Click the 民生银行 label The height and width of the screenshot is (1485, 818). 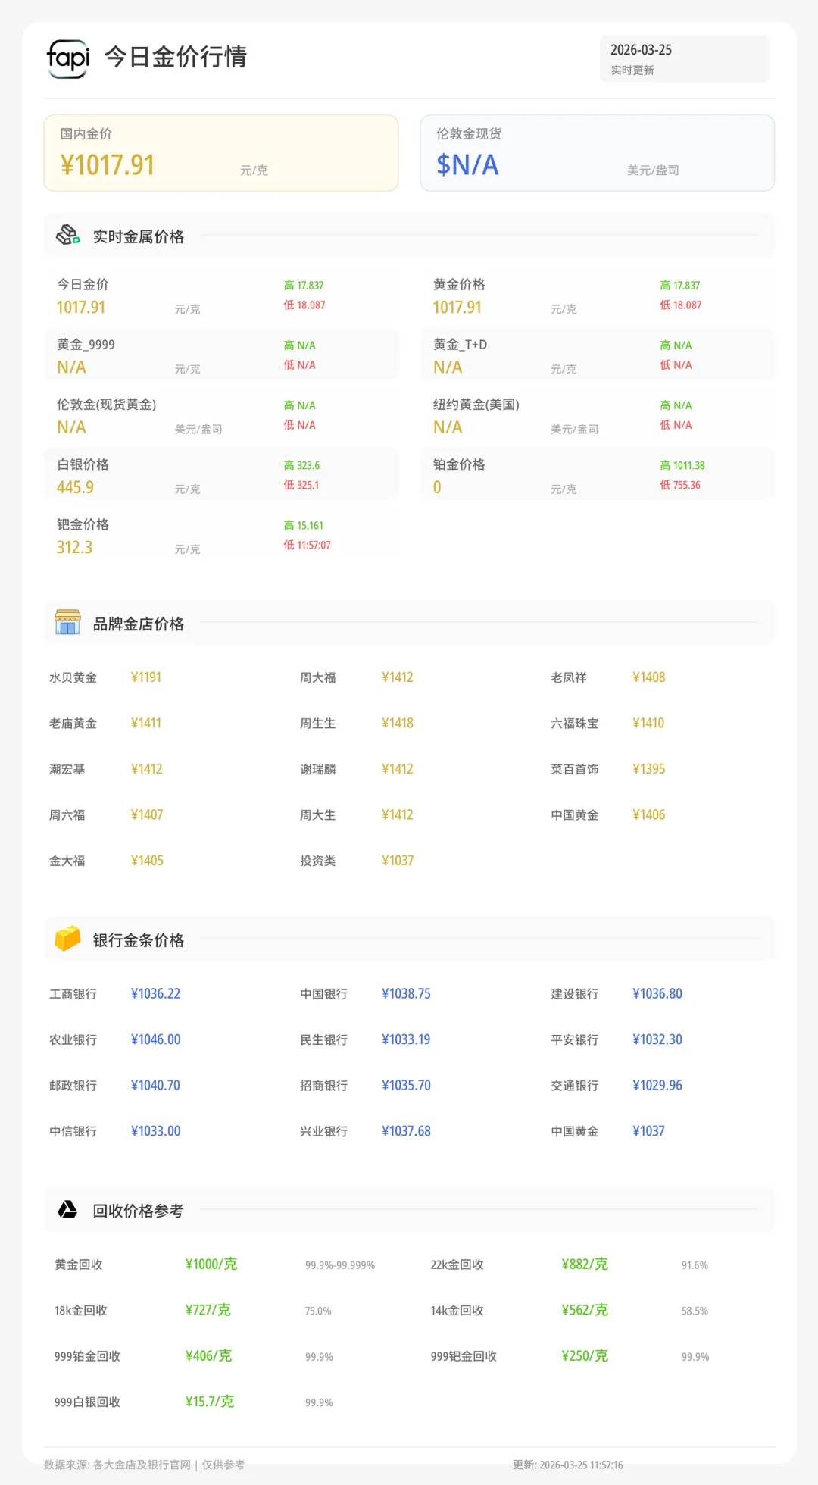click(324, 1040)
